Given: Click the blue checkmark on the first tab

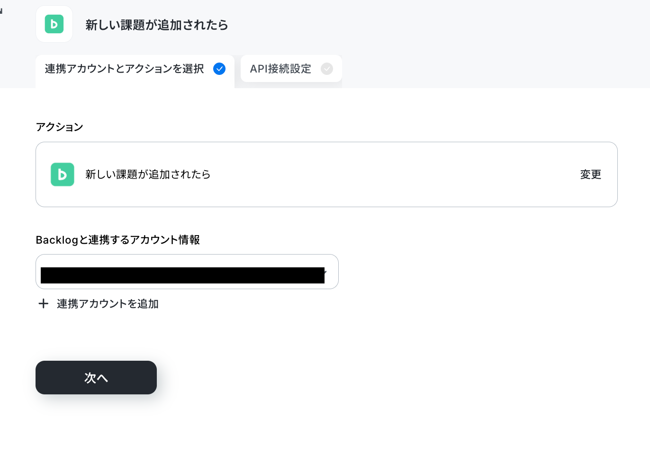Looking at the screenshot, I should click(219, 69).
